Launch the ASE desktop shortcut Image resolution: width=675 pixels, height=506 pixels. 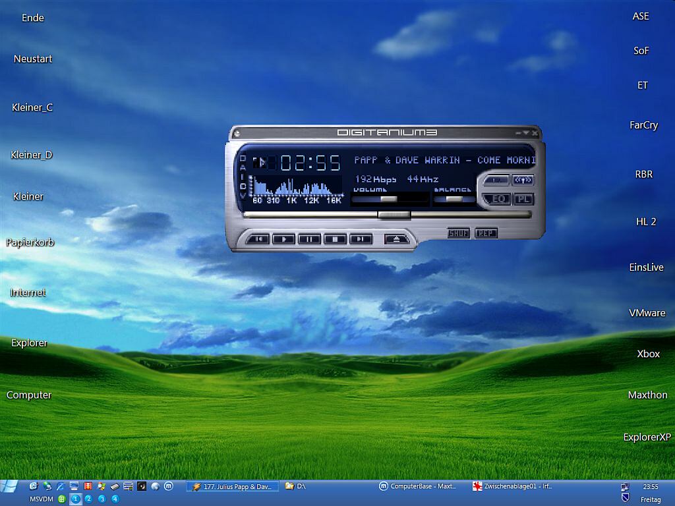(641, 16)
